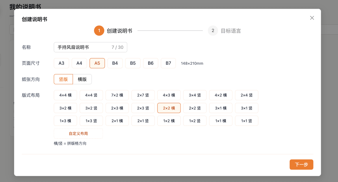Screen dimensions: 338x182
Task: Select the 4×3 横 layout
Action: 169,95
